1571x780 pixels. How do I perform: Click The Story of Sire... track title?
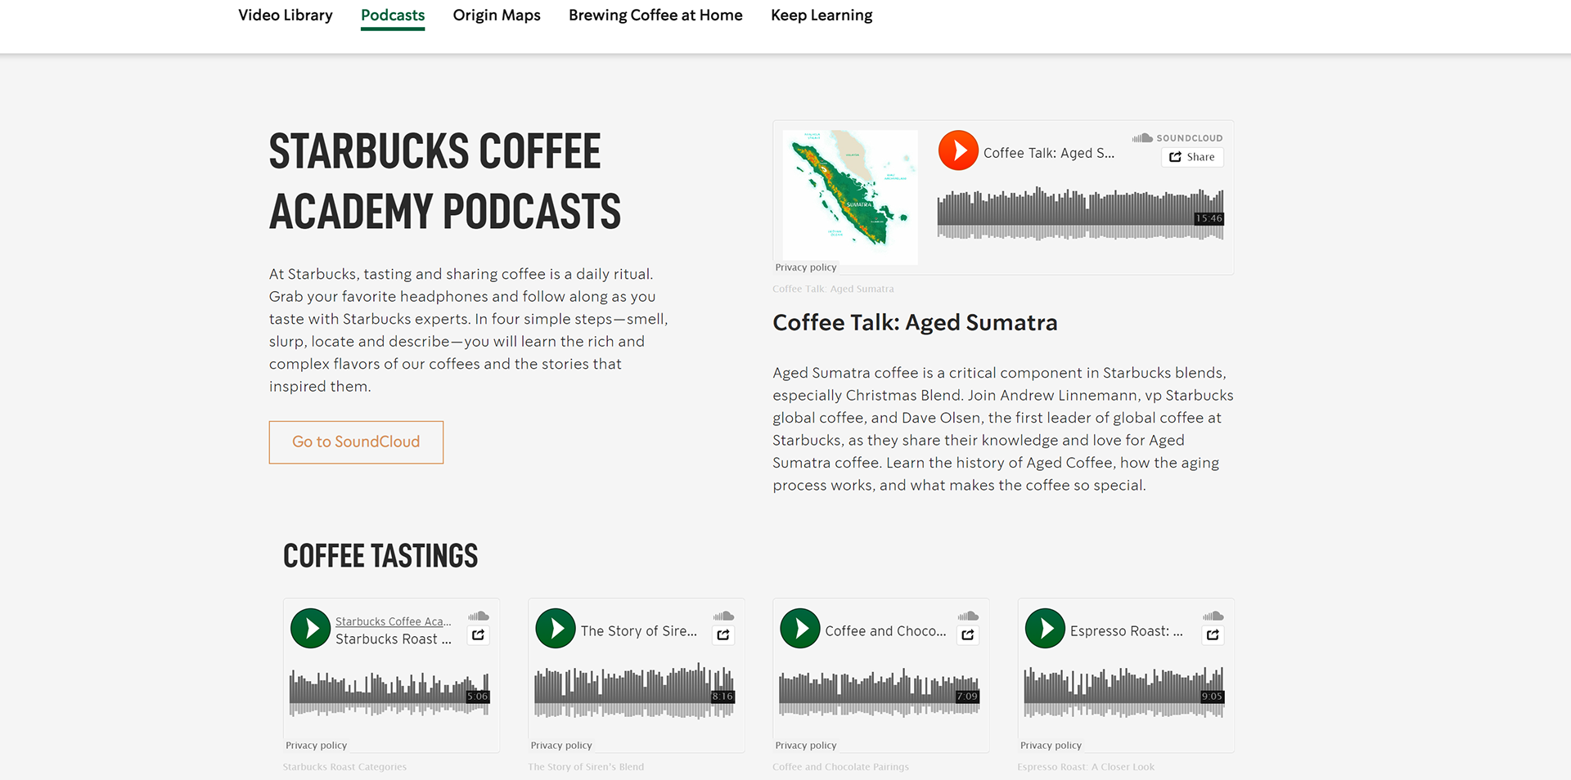click(x=639, y=631)
